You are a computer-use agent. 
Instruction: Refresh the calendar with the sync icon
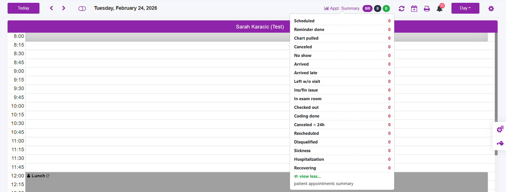(401, 9)
